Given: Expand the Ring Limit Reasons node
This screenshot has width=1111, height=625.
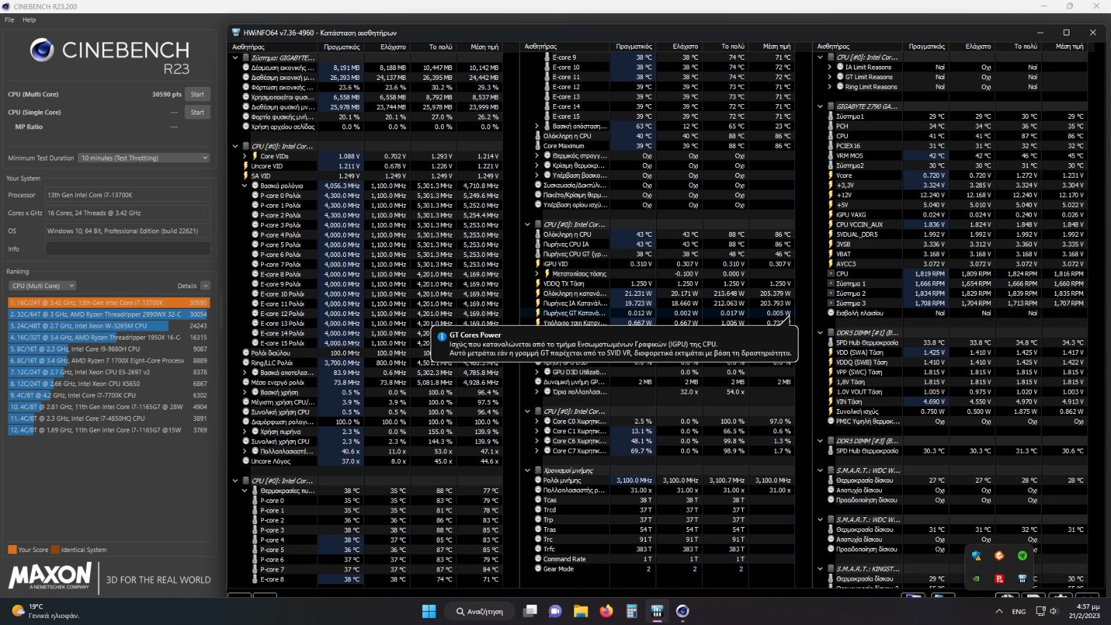Looking at the screenshot, I should pos(830,87).
